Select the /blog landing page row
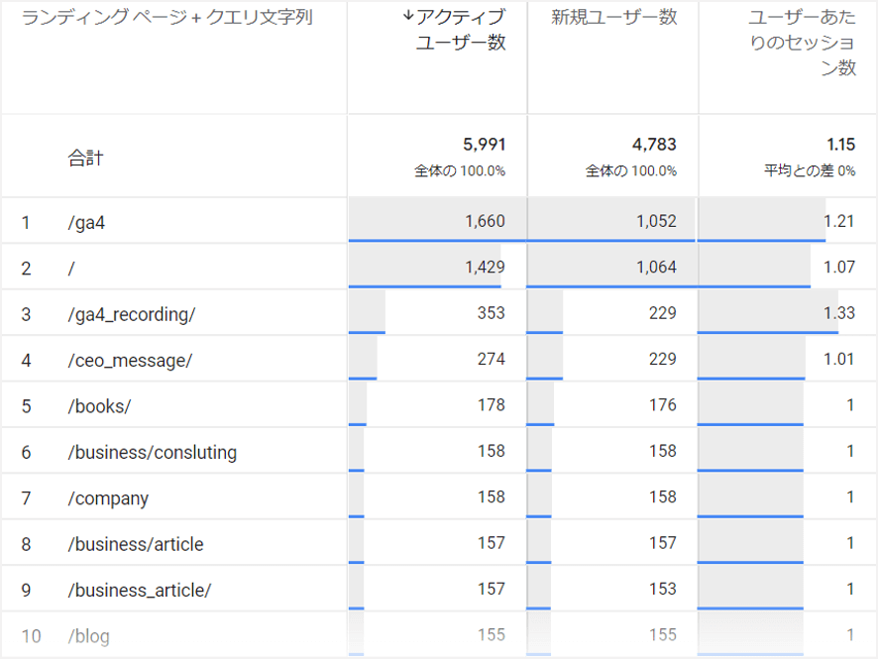The width and height of the screenshot is (879, 660). (x=89, y=636)
